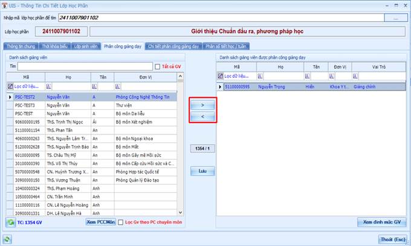Switch to the Thời khóa biểu tab
Image resolution: width=411 pixels, height=246 pixels.
[54, 46]
